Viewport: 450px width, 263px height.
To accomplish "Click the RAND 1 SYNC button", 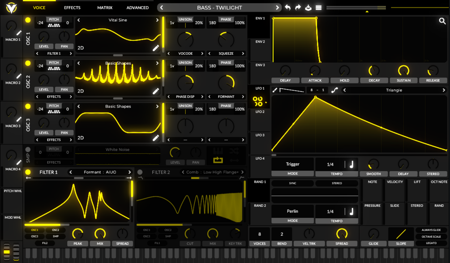I will [292, 183].
